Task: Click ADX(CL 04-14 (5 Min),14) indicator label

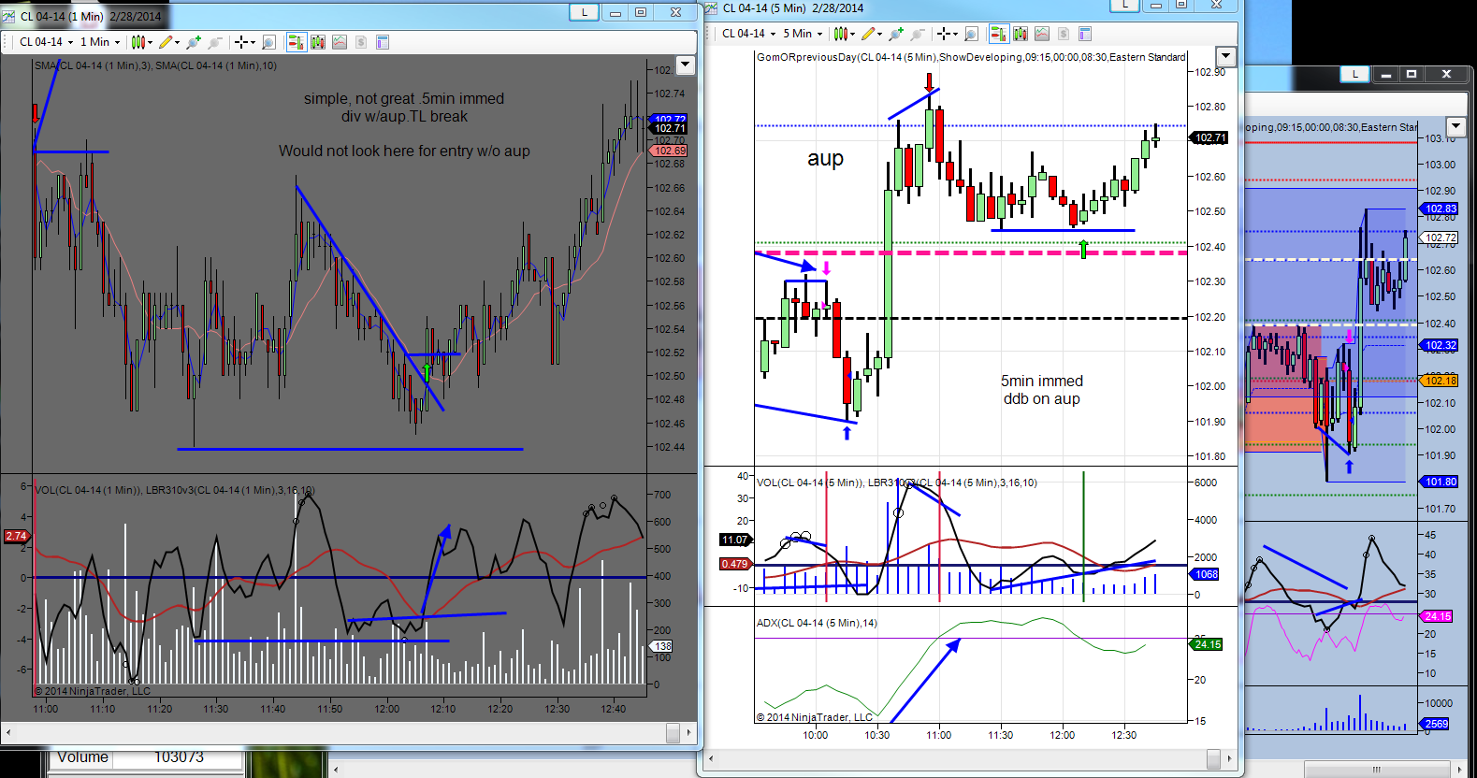Action: click(x=817, y=623)
